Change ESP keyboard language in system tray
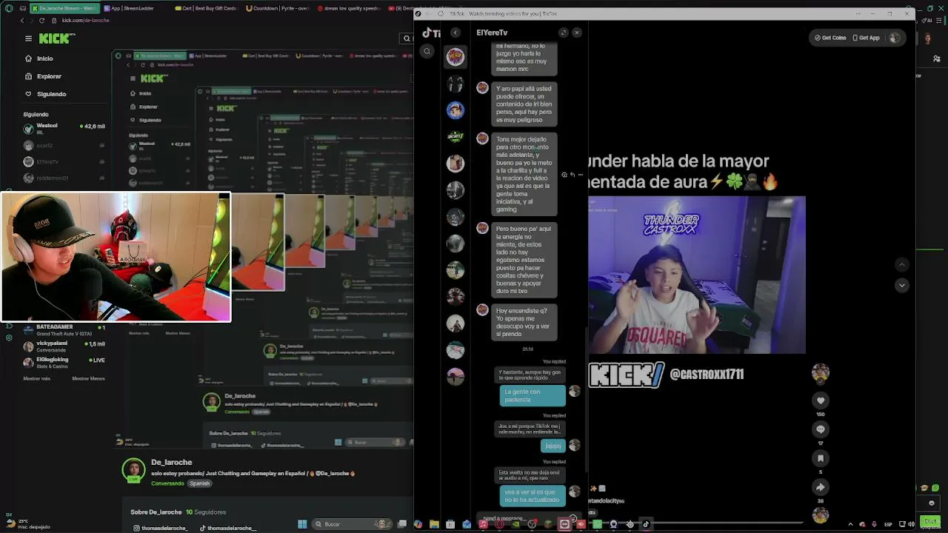Viewport: 948px width, 533px height. 888,524
